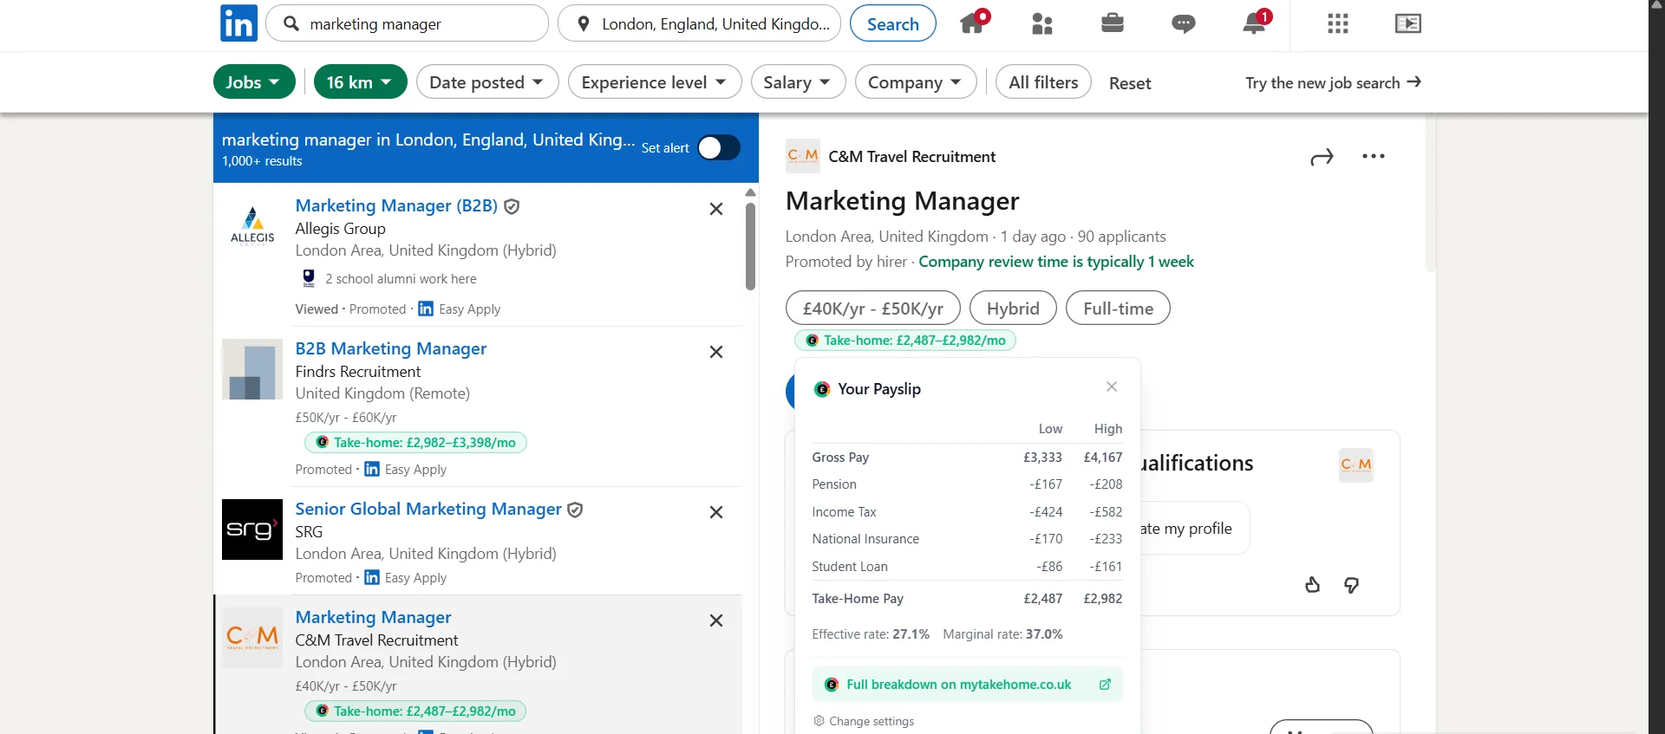Share this job via arrow icon
This screenshot has height=734, width=1665.
pyautogui.click(x=1322, y=157)
